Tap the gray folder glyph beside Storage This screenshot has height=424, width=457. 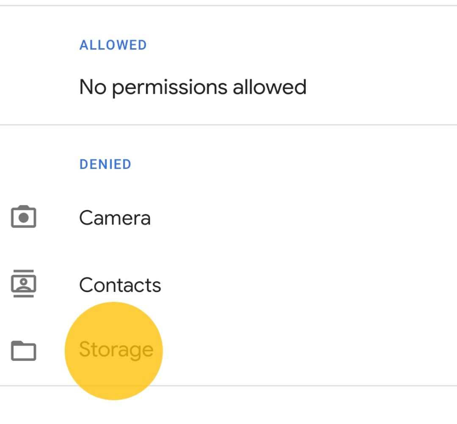(24, 352)
